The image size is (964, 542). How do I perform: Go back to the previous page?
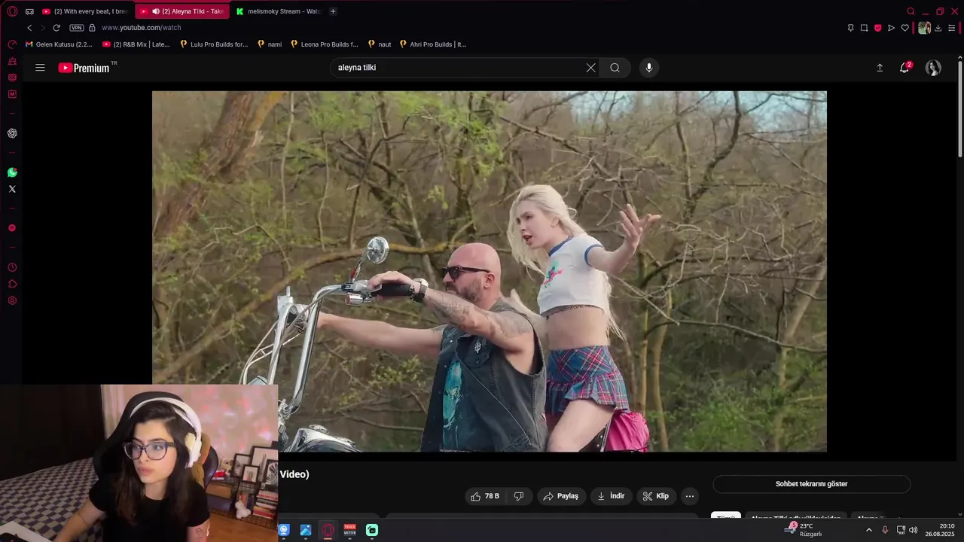(29, 28)
